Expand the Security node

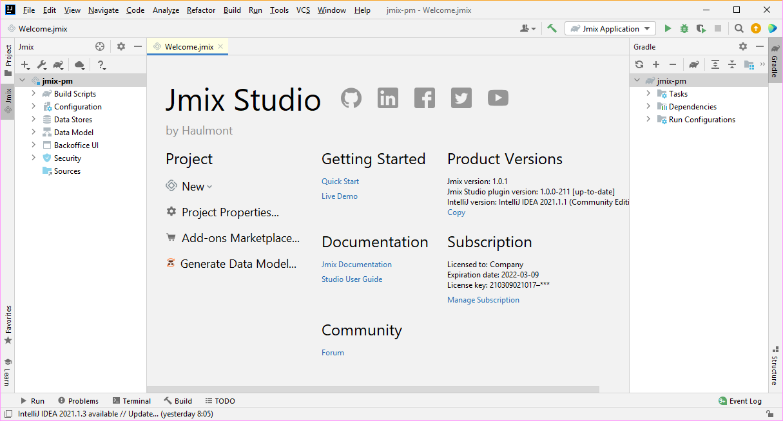click(x=34, y=158)
